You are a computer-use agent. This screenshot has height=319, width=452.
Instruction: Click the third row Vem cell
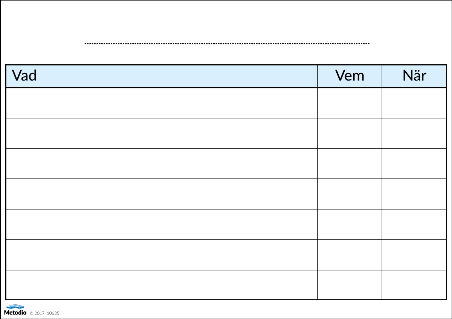click(x=350, y=164)
